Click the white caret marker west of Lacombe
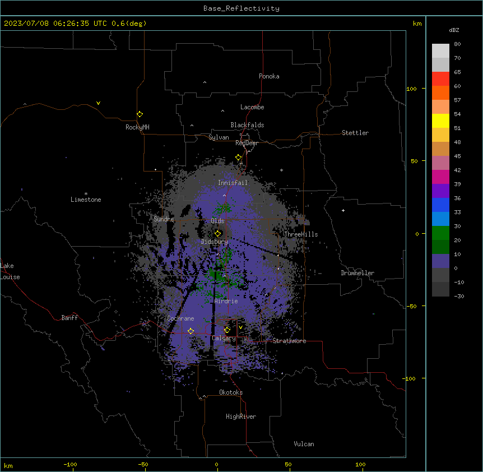Image resolution: width=483 pixels, height=472 pixels. click(x=222, y=111)
